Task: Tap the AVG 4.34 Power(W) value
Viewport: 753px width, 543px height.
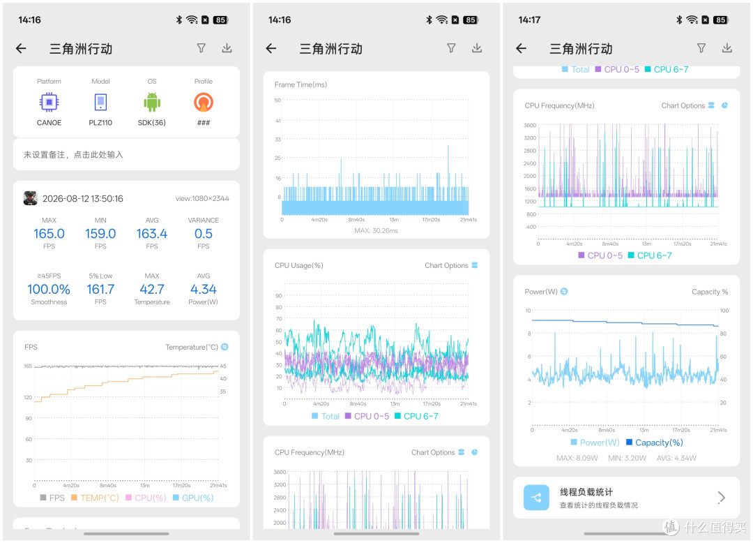Action: click(204, 289)
